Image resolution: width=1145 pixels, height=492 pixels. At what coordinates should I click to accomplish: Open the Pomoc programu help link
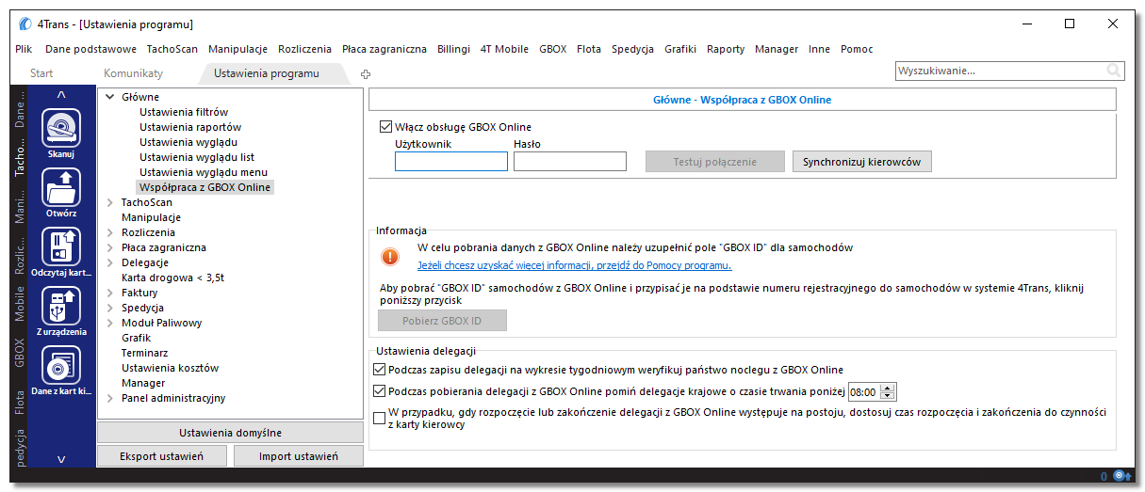tap(574, 265)
